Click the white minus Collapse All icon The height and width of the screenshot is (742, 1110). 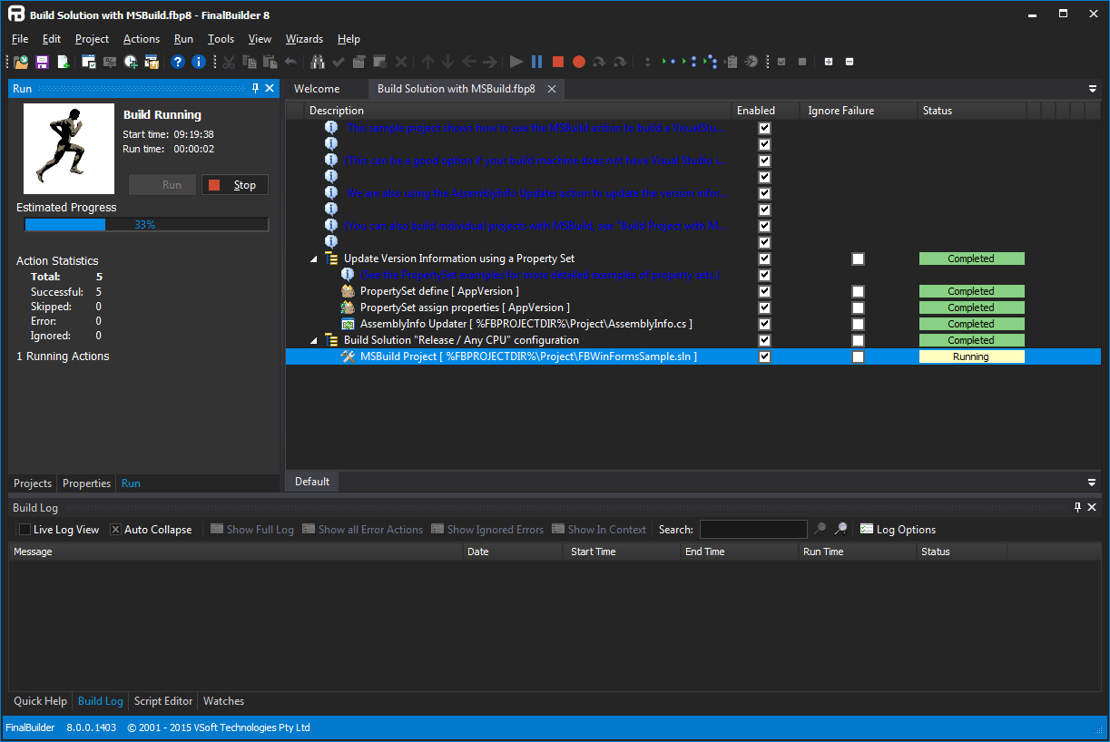pyautogui.click(x=850, y=62)
